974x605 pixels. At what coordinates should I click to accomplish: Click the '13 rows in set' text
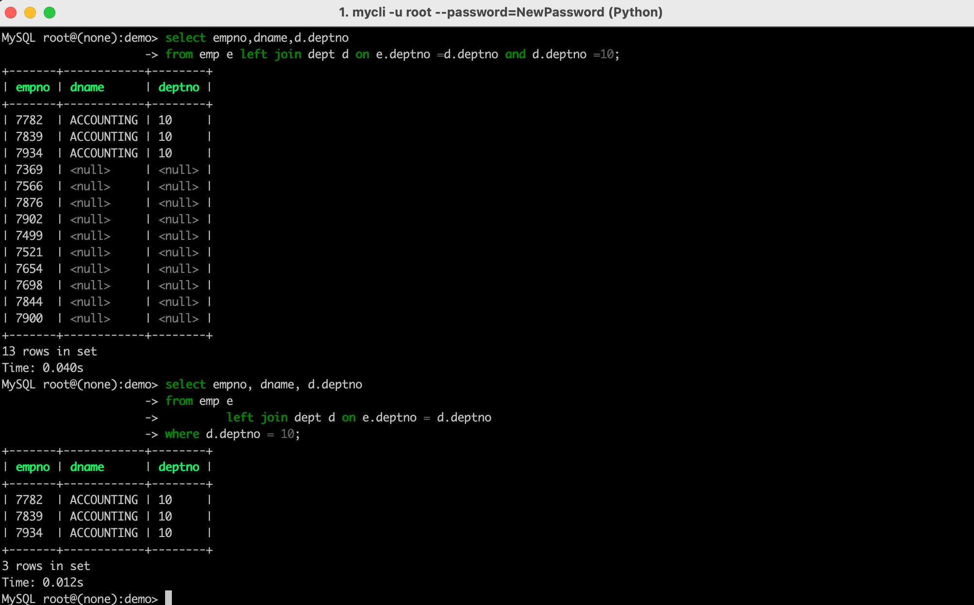pyautogui.click(x=50, y=352)
